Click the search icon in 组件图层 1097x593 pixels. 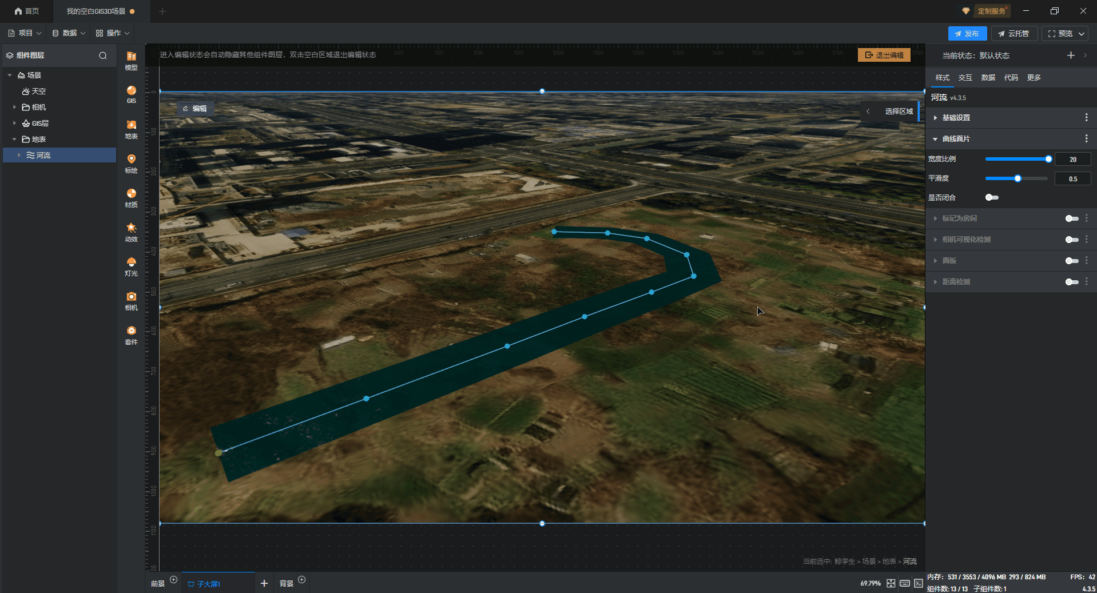point(103,55)
